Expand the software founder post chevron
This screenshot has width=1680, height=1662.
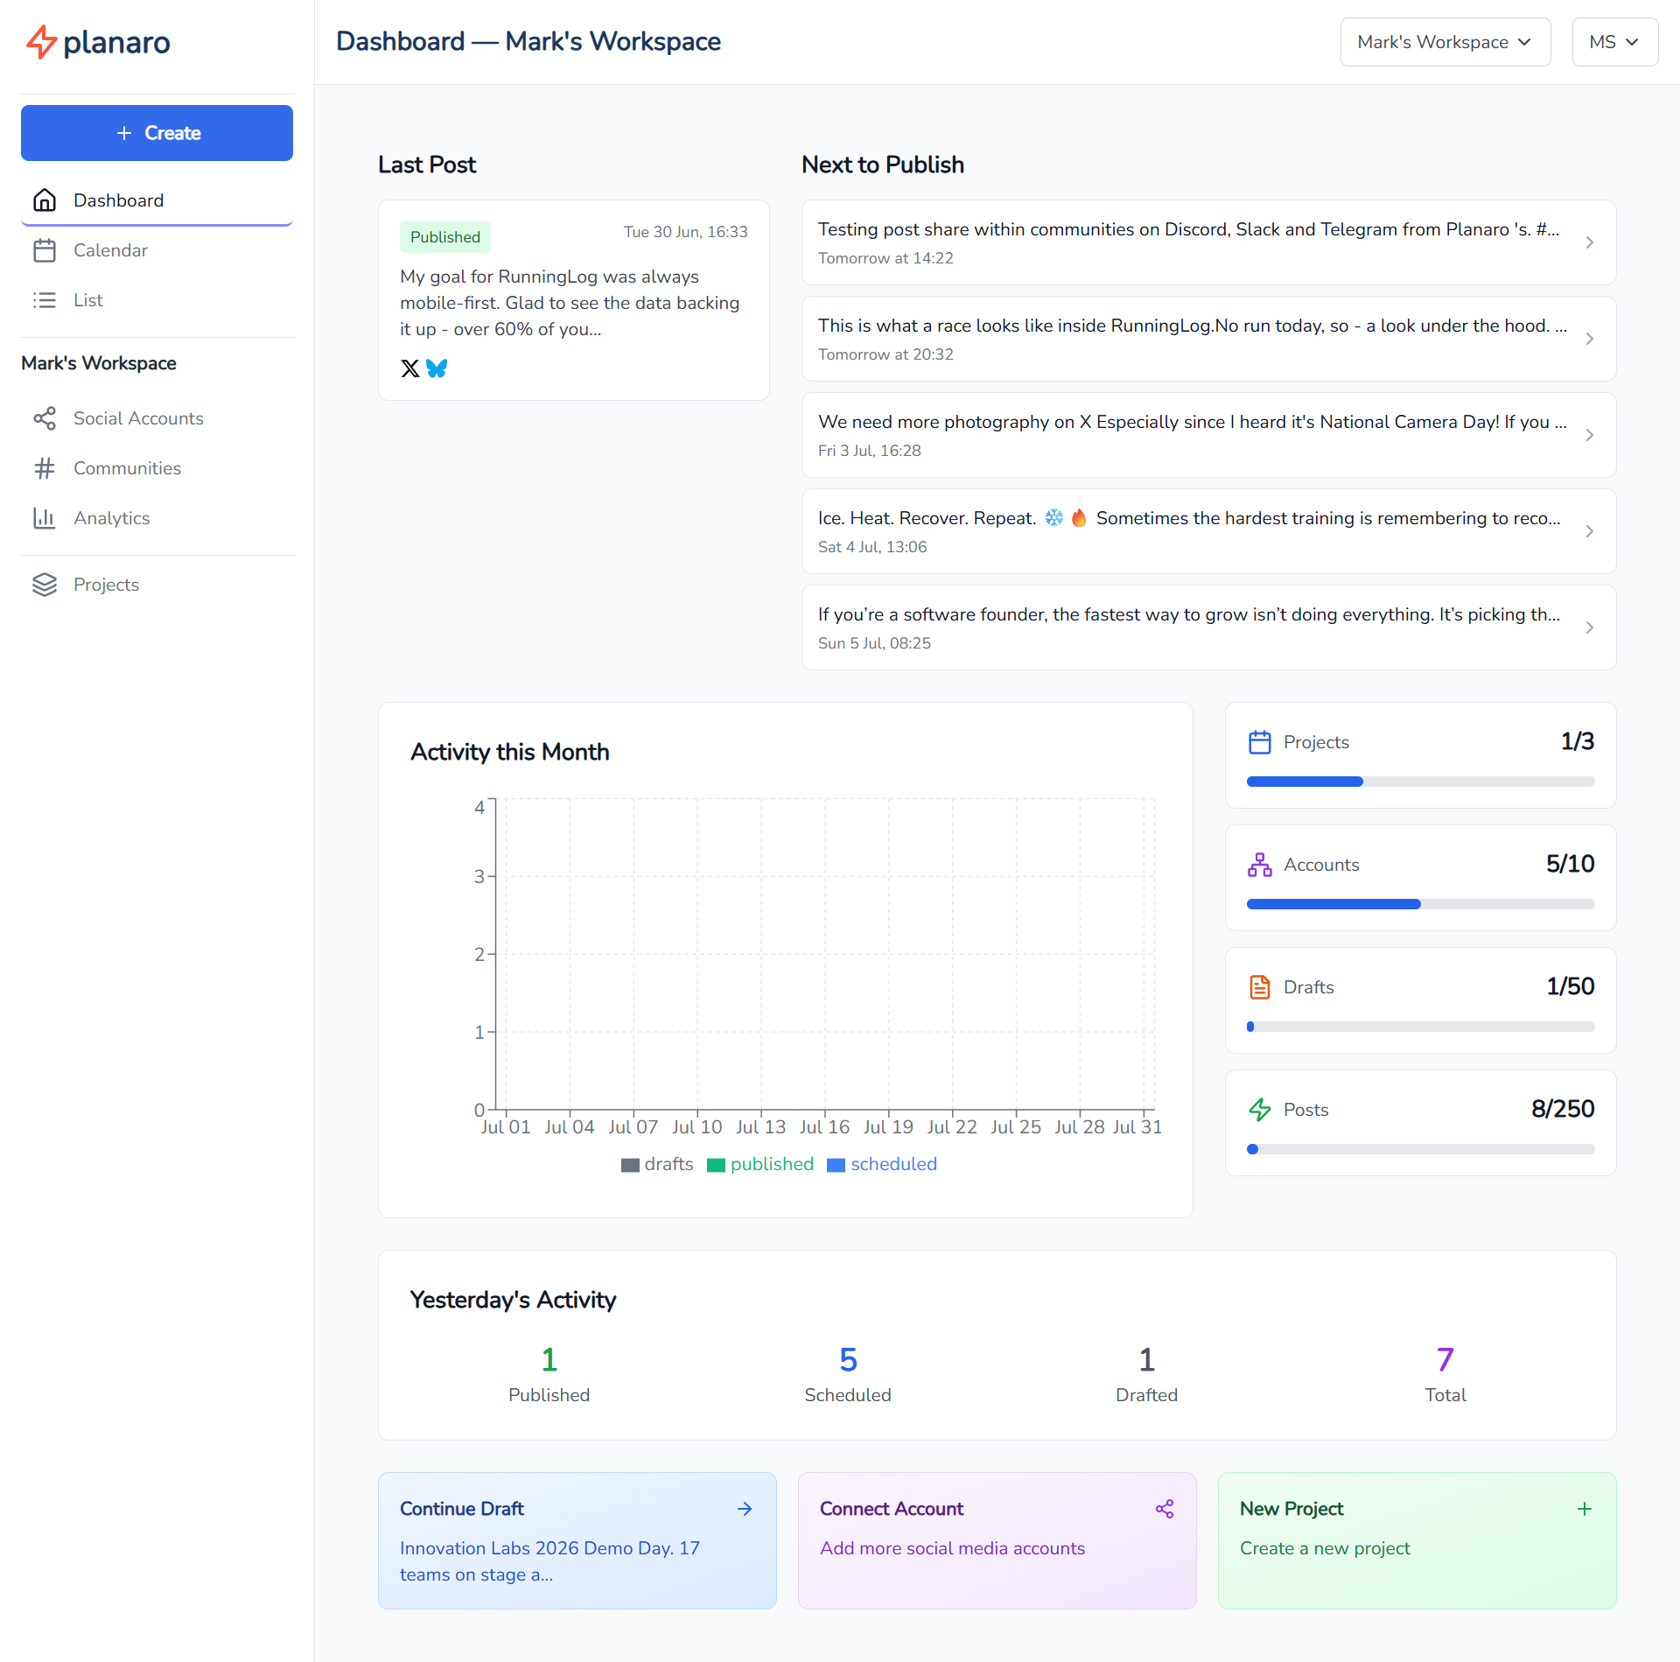coord(1590,628)
